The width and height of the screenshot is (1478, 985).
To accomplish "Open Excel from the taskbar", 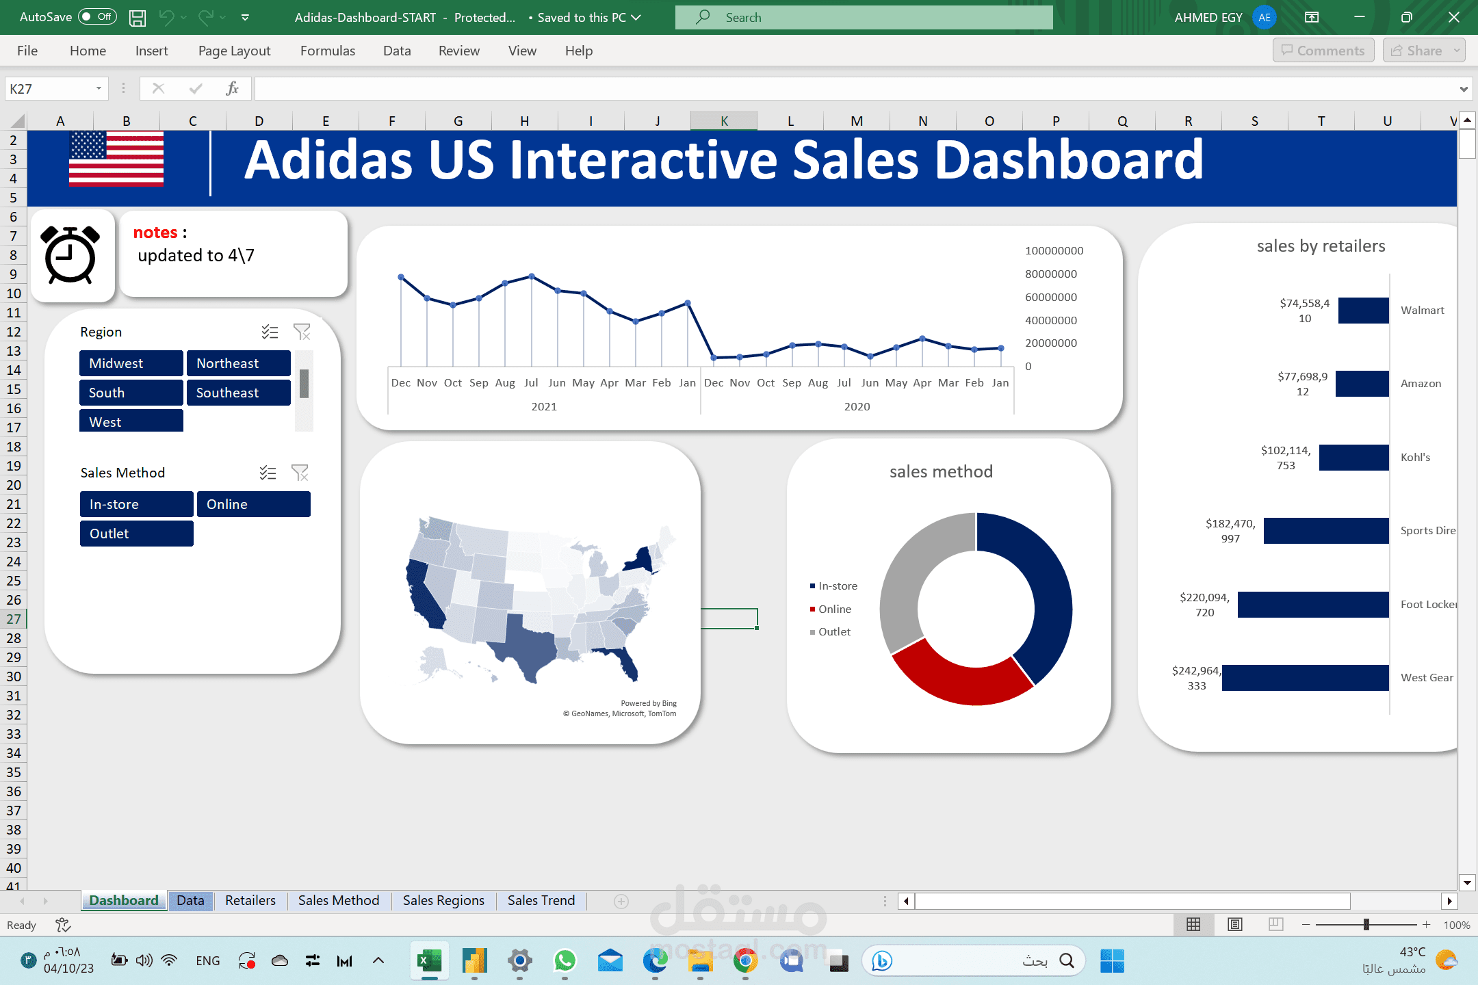I will click(x=429, y=961).
